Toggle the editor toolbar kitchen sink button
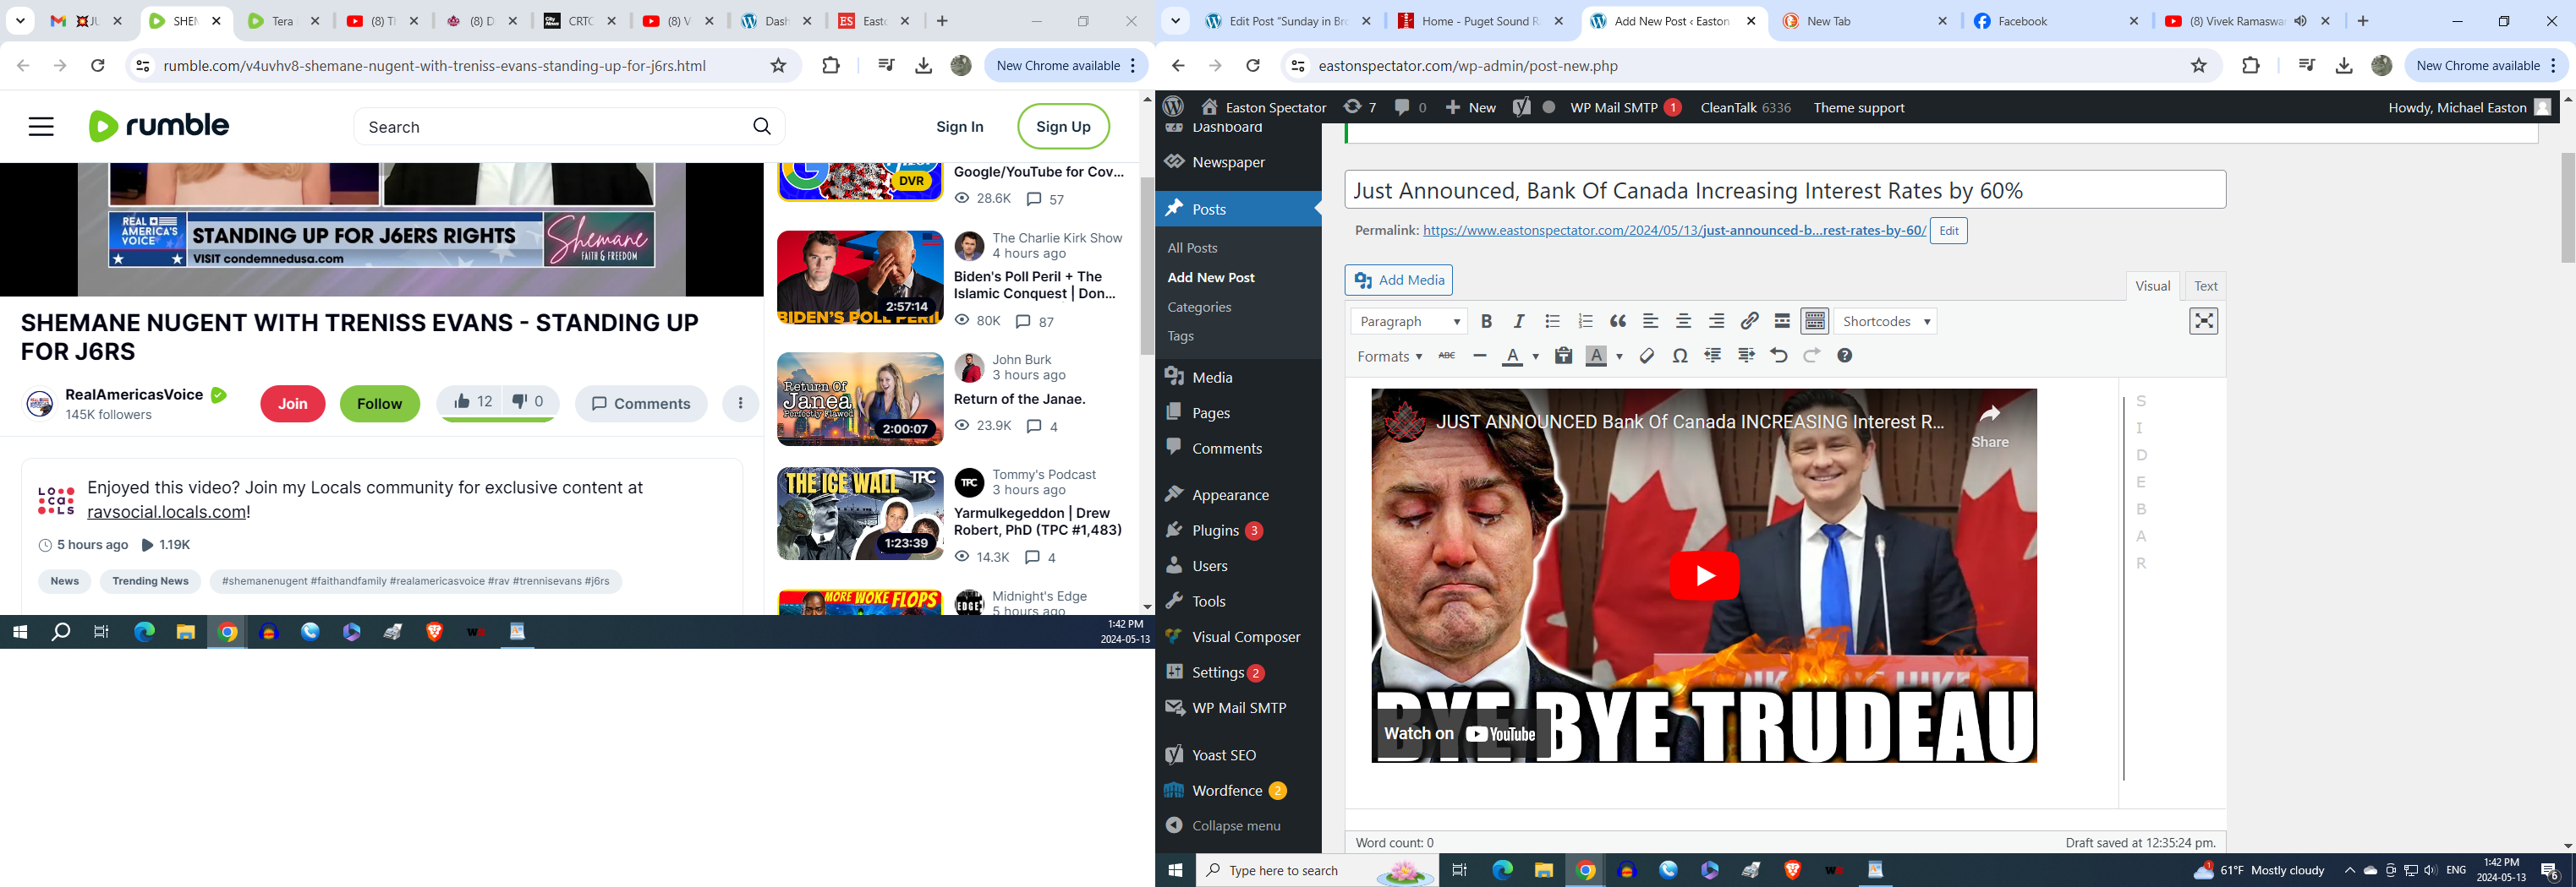 coord(1815,322)
